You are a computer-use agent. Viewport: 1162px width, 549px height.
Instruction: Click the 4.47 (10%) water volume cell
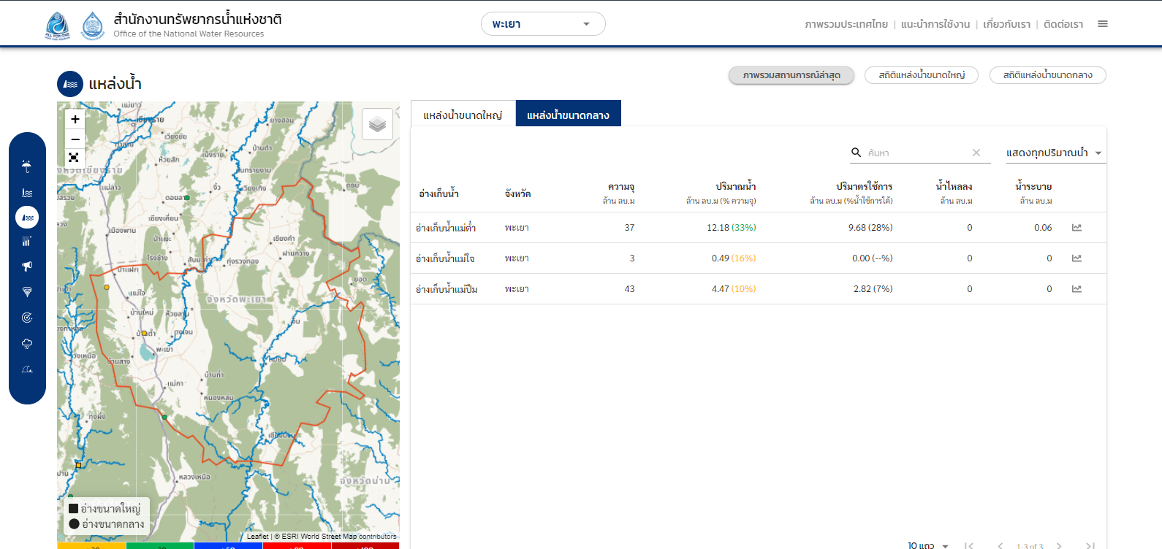click(734, 289)
